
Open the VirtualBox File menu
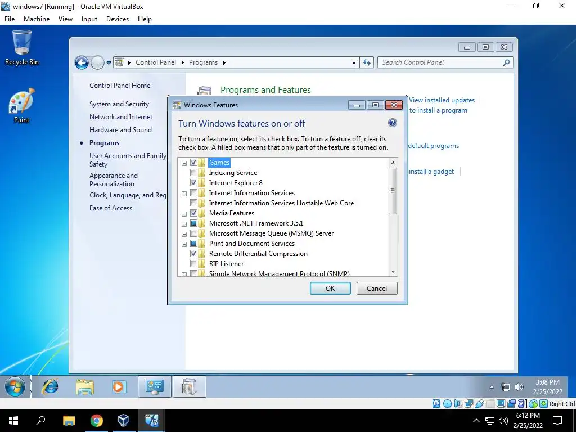coord(10,19)
